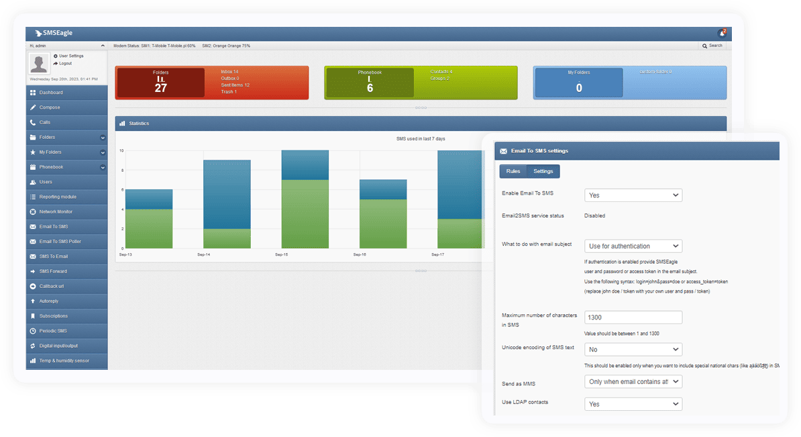Open the Compose menu item
The height and width of the screenshot is (437, 801).
pyautogui.click(x=66, y=107)
